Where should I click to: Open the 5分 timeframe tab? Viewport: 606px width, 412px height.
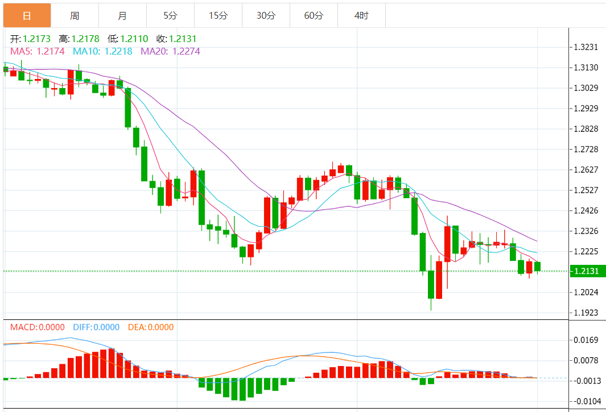(171, 15)
